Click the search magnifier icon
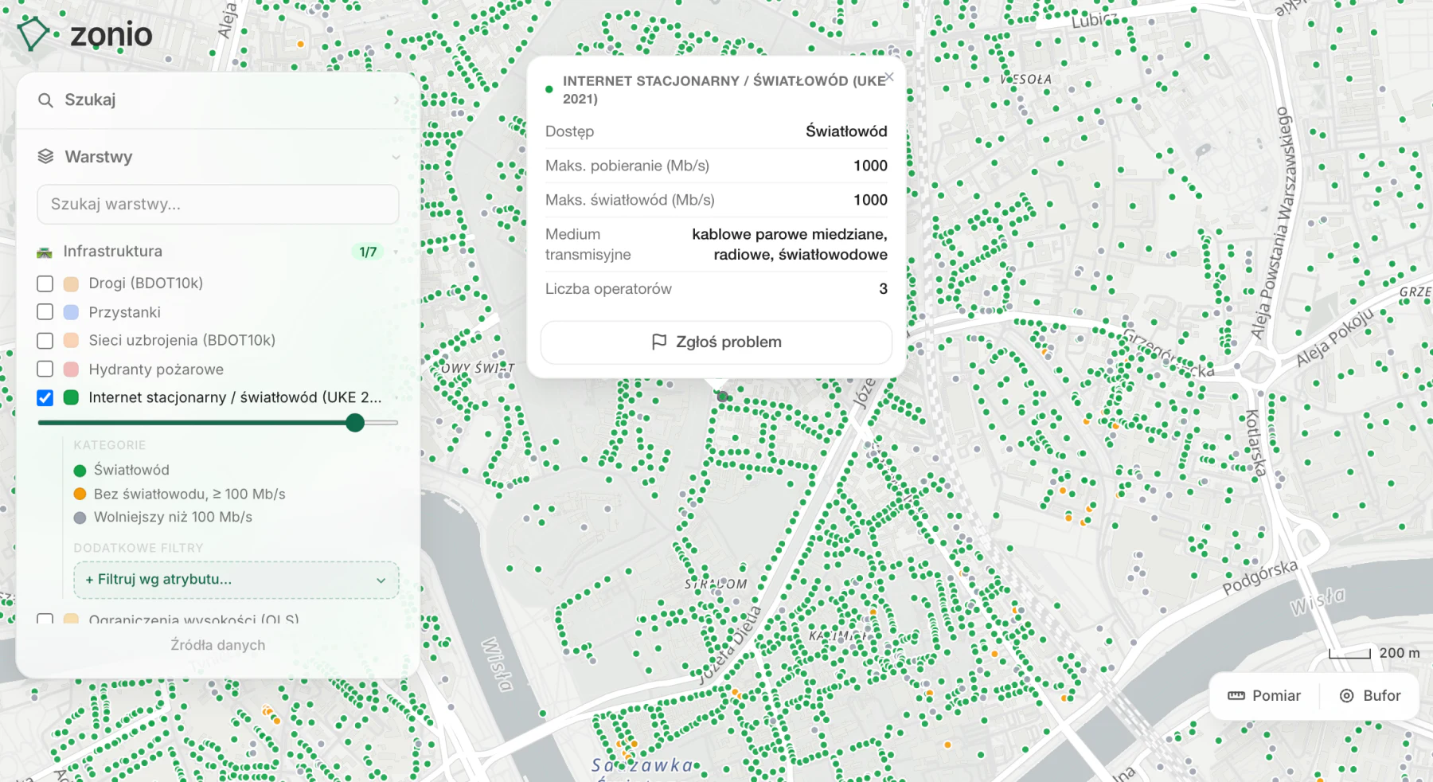The height and width of the screenshot is (782, 1433). [x=45, y=100]
